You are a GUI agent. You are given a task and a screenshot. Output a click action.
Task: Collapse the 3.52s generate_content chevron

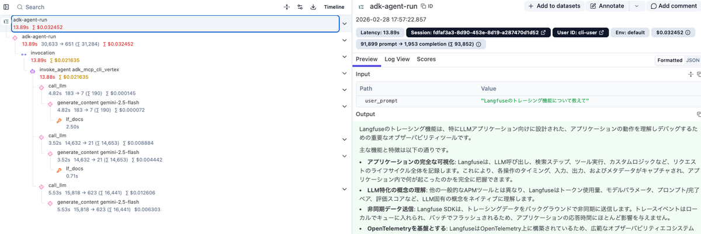pyautogui.click(x=344, y=156)
